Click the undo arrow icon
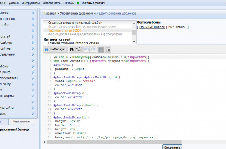The image size is (226, 149). (x=86, y=50)
